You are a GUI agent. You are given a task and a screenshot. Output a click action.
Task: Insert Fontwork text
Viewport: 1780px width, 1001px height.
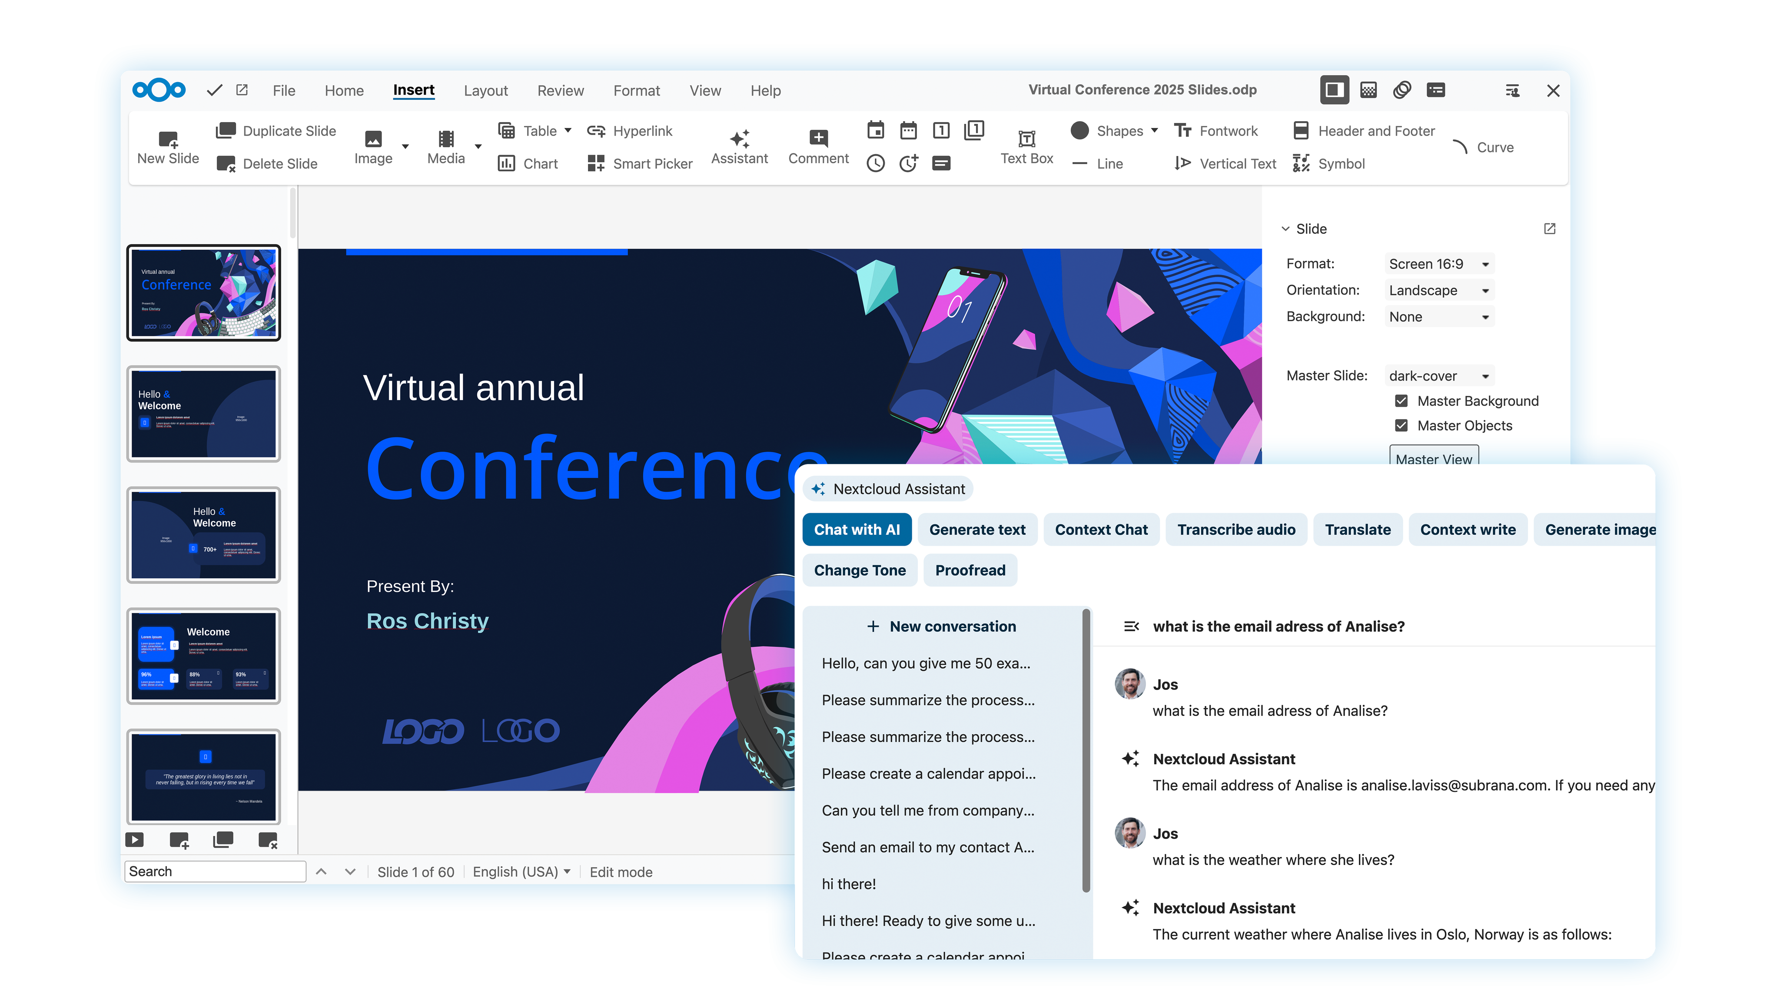1215,131
